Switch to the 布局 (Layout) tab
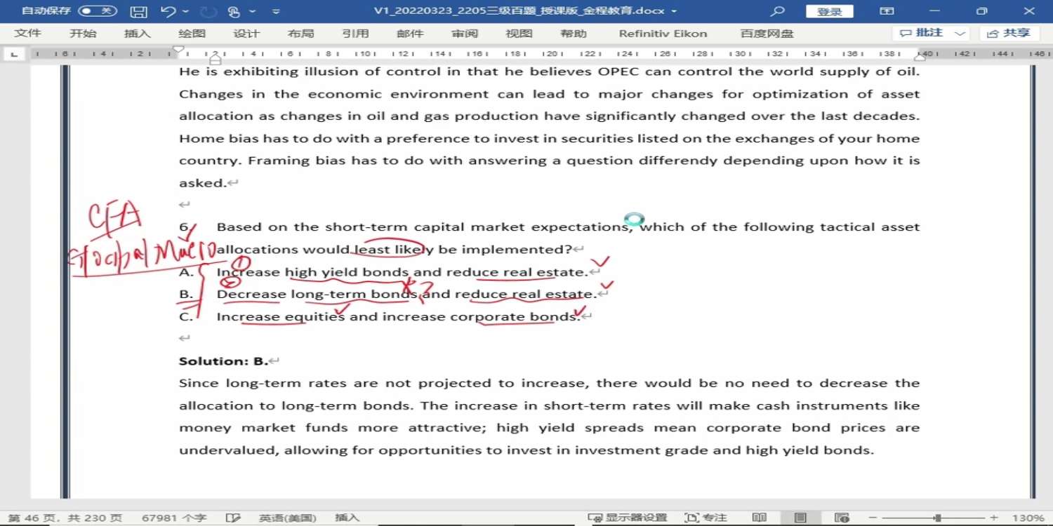Screen dimensions: 1053x526 [x=301, y=34]
